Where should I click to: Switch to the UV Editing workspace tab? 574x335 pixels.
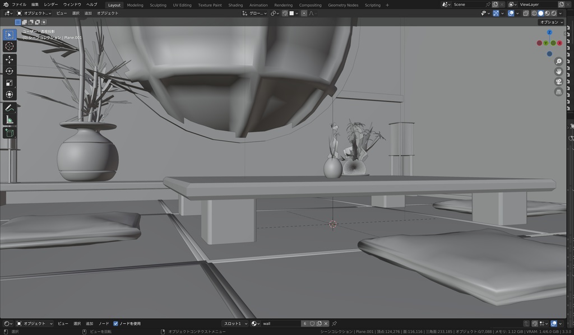182,5
